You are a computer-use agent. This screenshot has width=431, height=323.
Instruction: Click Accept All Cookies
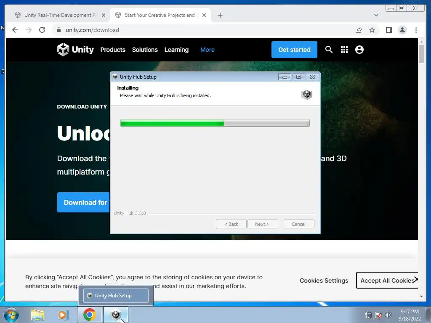(x=387, y=281)
